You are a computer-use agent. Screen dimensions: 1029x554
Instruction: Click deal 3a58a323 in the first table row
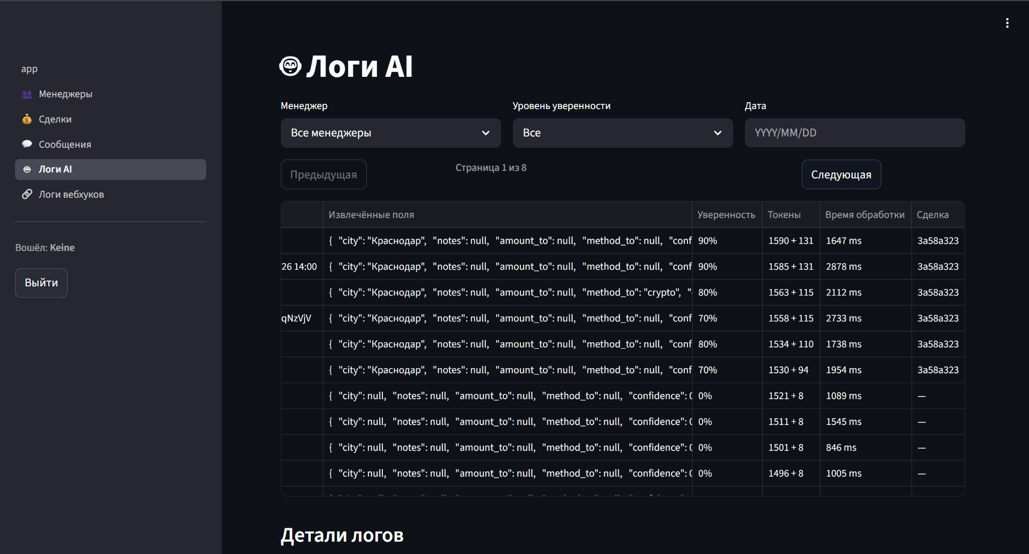click(937, 241)
